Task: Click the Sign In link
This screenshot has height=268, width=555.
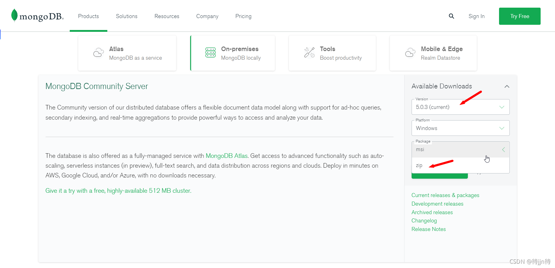Action: pyautogui.click(x=476, y=16)
